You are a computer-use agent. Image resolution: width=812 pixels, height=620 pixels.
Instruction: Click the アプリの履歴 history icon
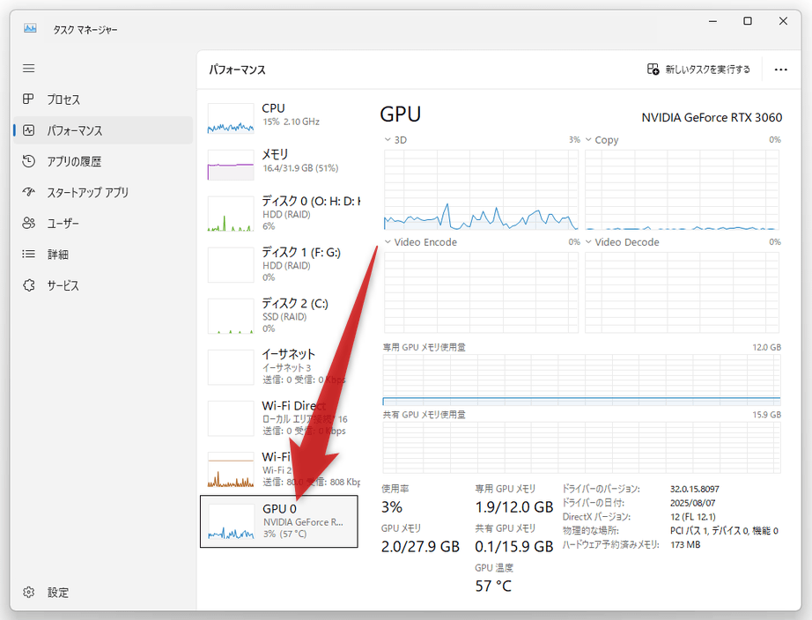tap(29, 161)
